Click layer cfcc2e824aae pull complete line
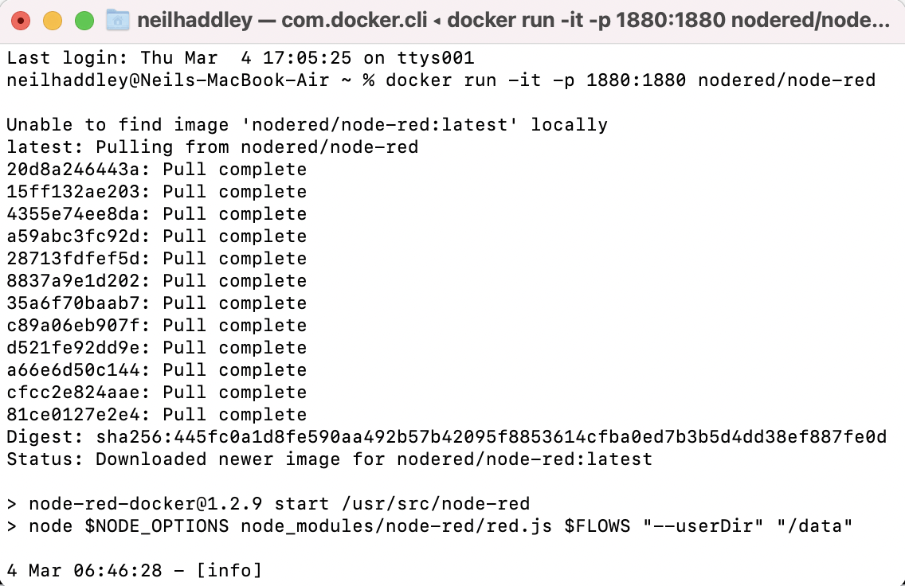This screenshot has height=586, width=905. (156, 393)
